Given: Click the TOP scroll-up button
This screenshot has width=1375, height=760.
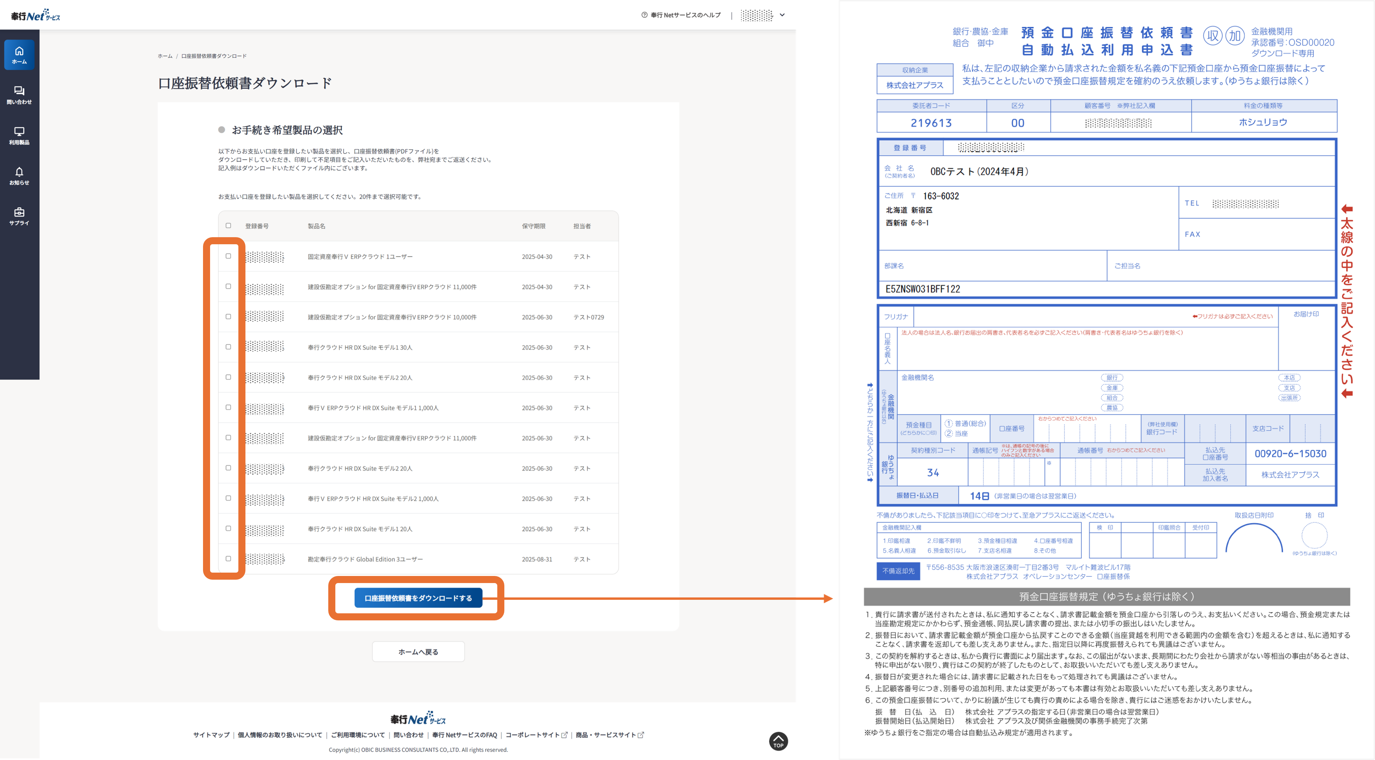Looking at the screenshot, I should pos(778,741).
